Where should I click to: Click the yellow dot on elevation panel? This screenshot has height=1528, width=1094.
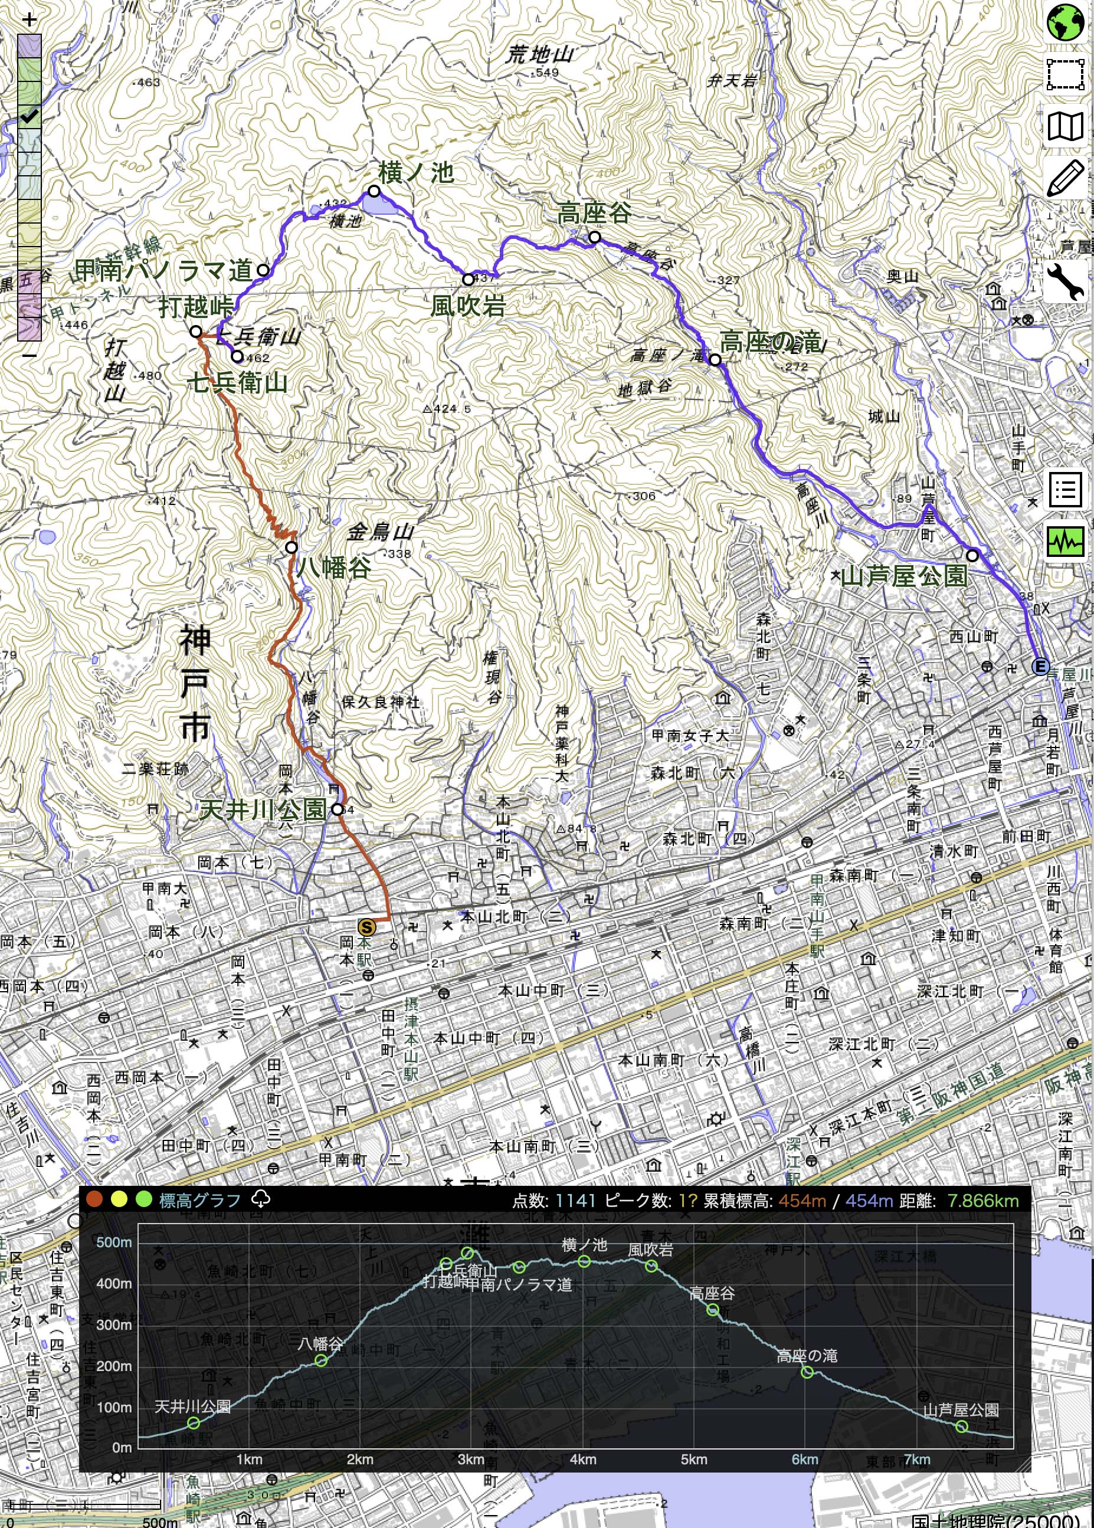pyautogui.click(x=119, y=1199)
